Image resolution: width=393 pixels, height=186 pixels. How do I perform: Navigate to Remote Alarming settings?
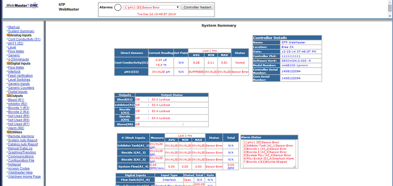pos(21,136)
